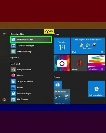
Task: Select the Snagit 2019 Editor label
Action: (25, 82)
